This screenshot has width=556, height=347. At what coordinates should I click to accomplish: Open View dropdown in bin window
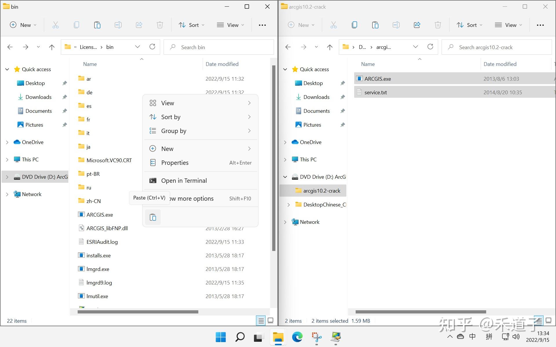(231, 25)
